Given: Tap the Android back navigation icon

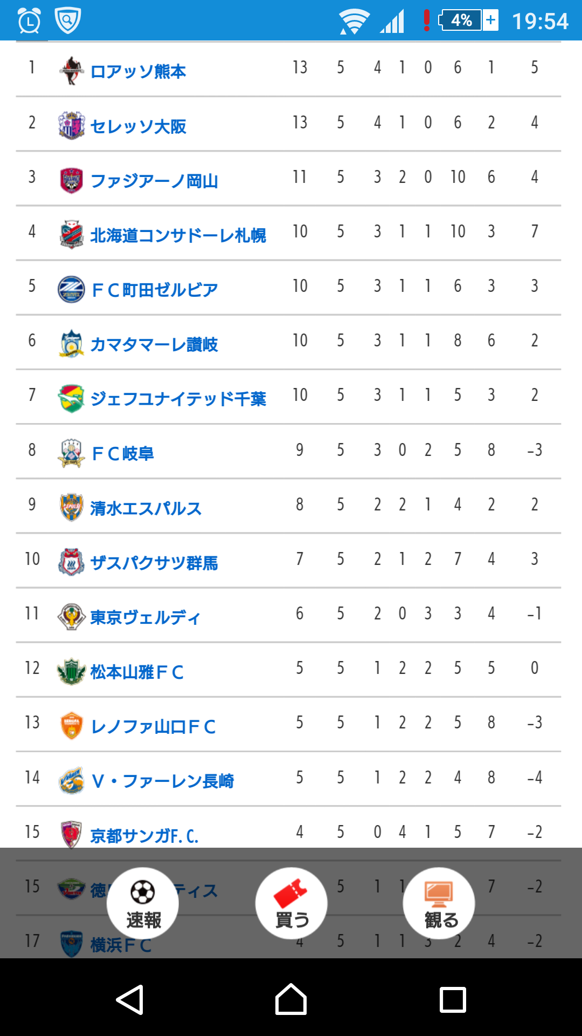Looking at the screenshot, I should tap(130, 1000).
